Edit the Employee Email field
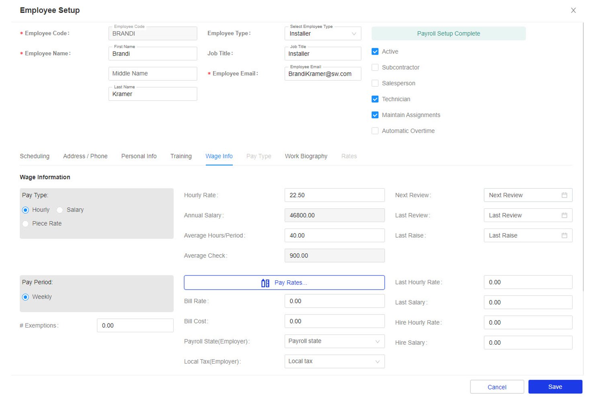This screenshot has width=595, height=397. coord(323,74)
